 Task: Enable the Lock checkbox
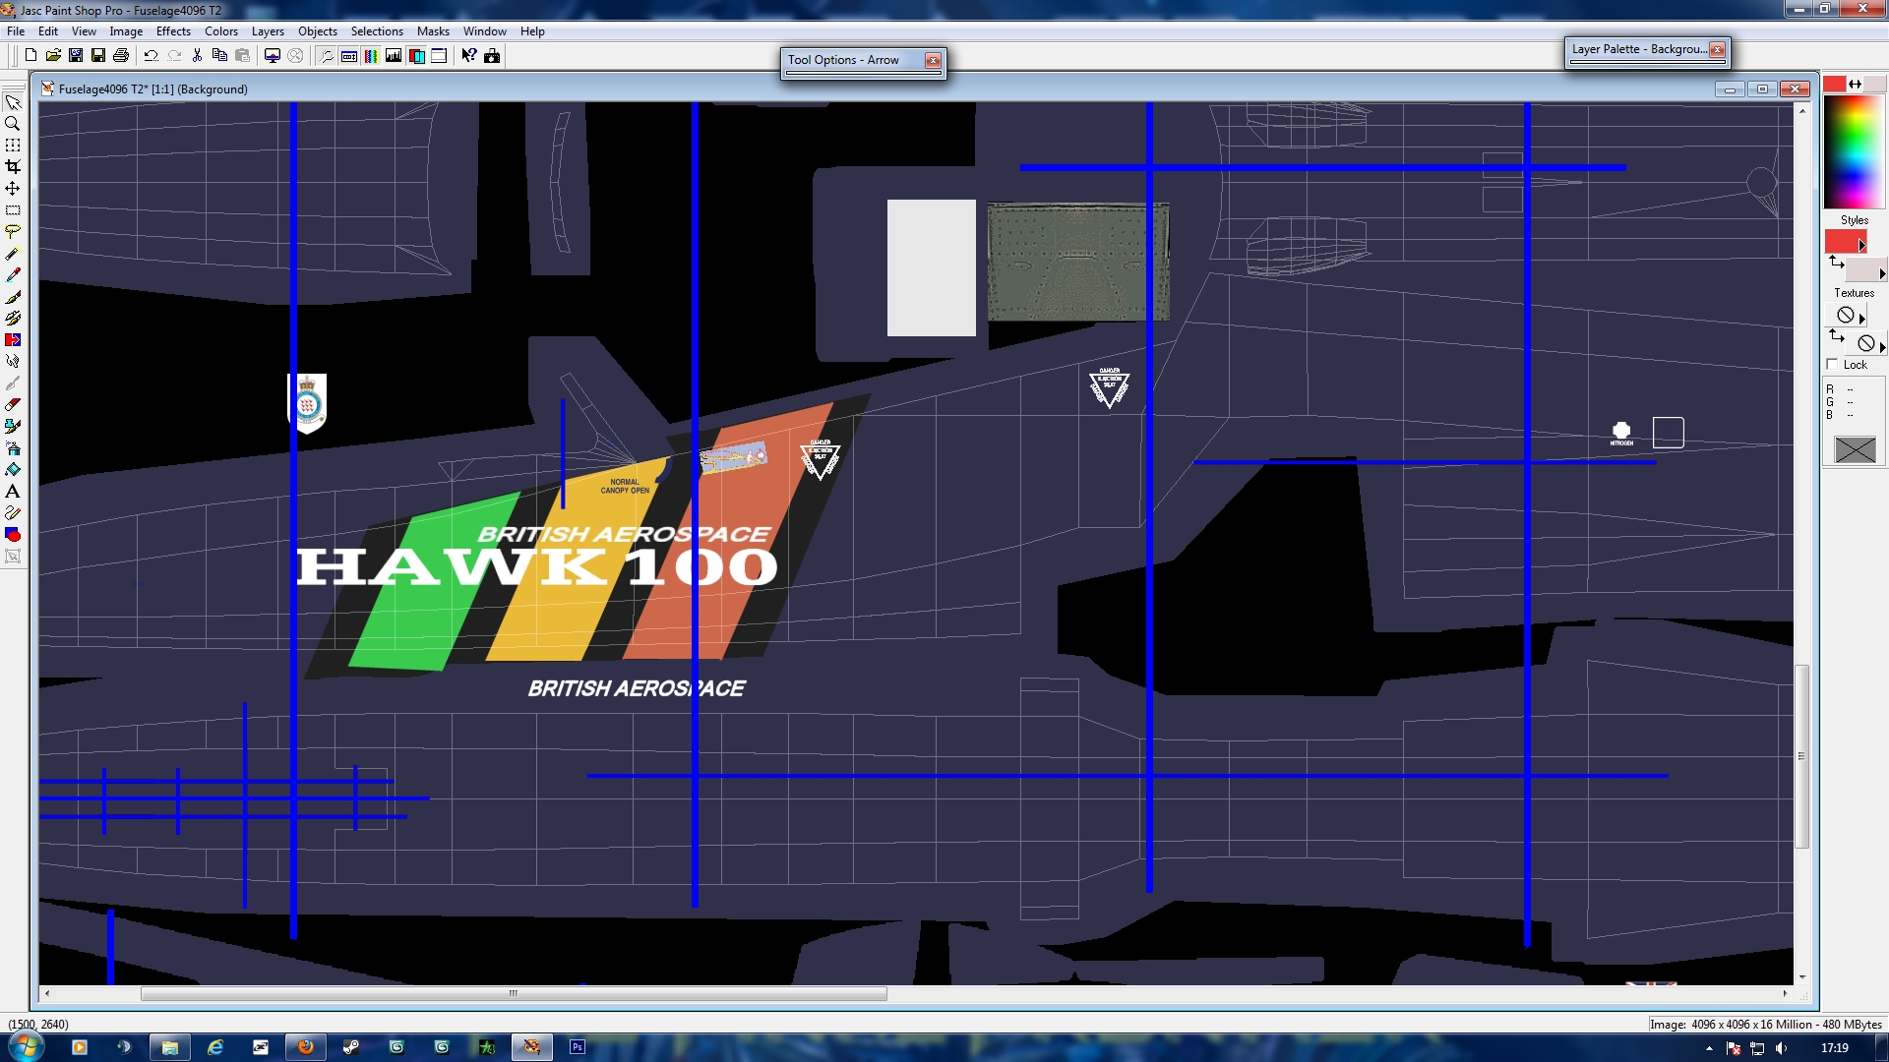tap(1832, 365)
